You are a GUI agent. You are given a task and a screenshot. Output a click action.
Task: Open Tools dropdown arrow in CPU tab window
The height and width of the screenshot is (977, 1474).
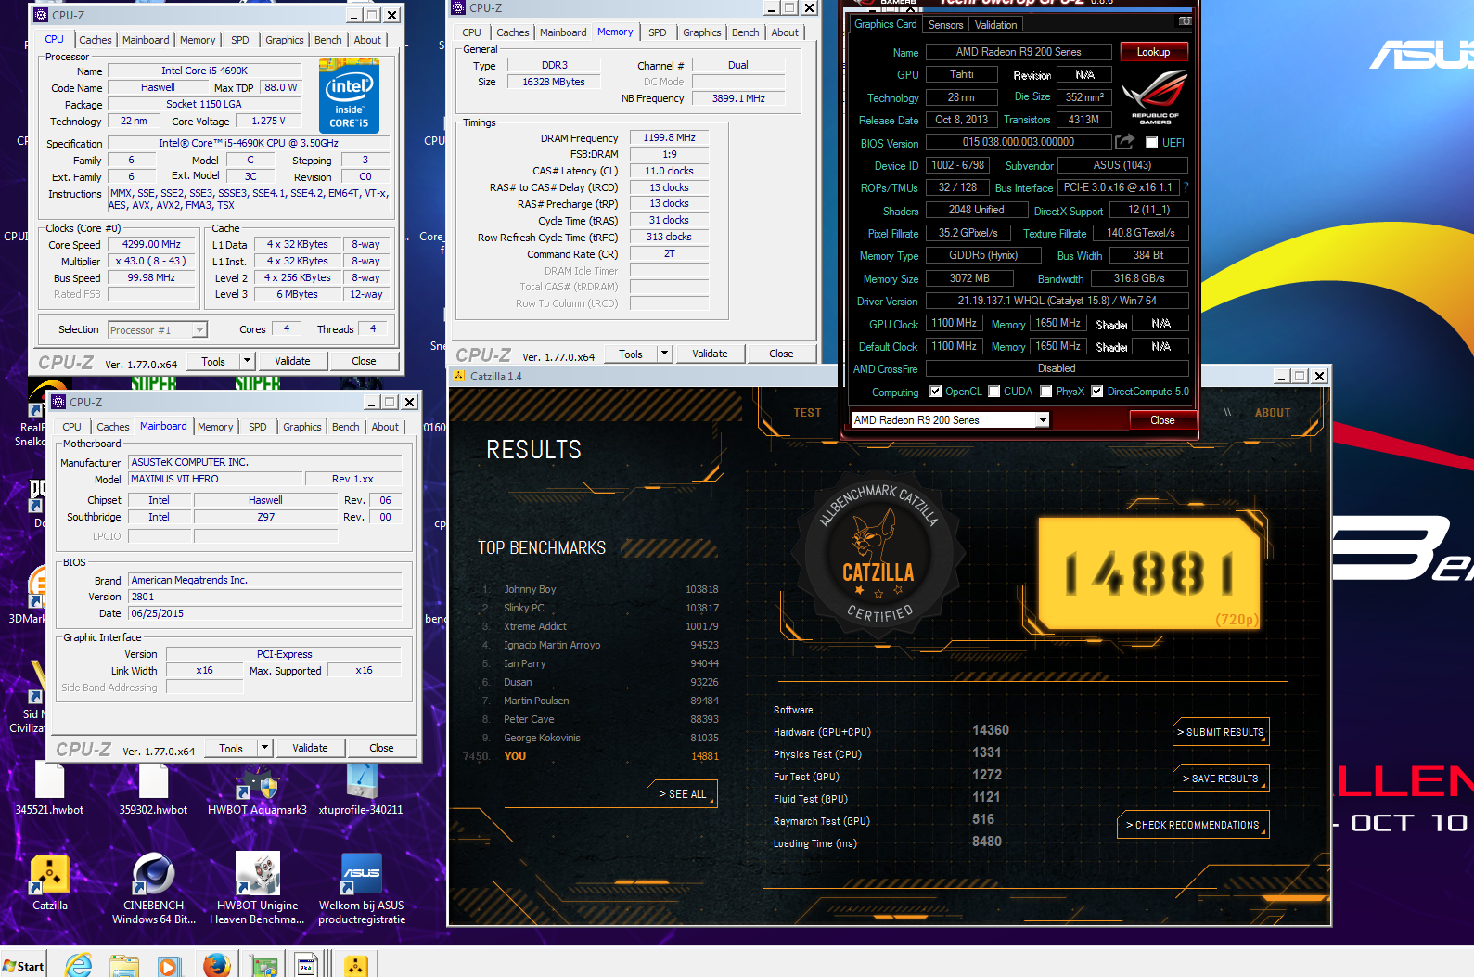click(247, 361)
